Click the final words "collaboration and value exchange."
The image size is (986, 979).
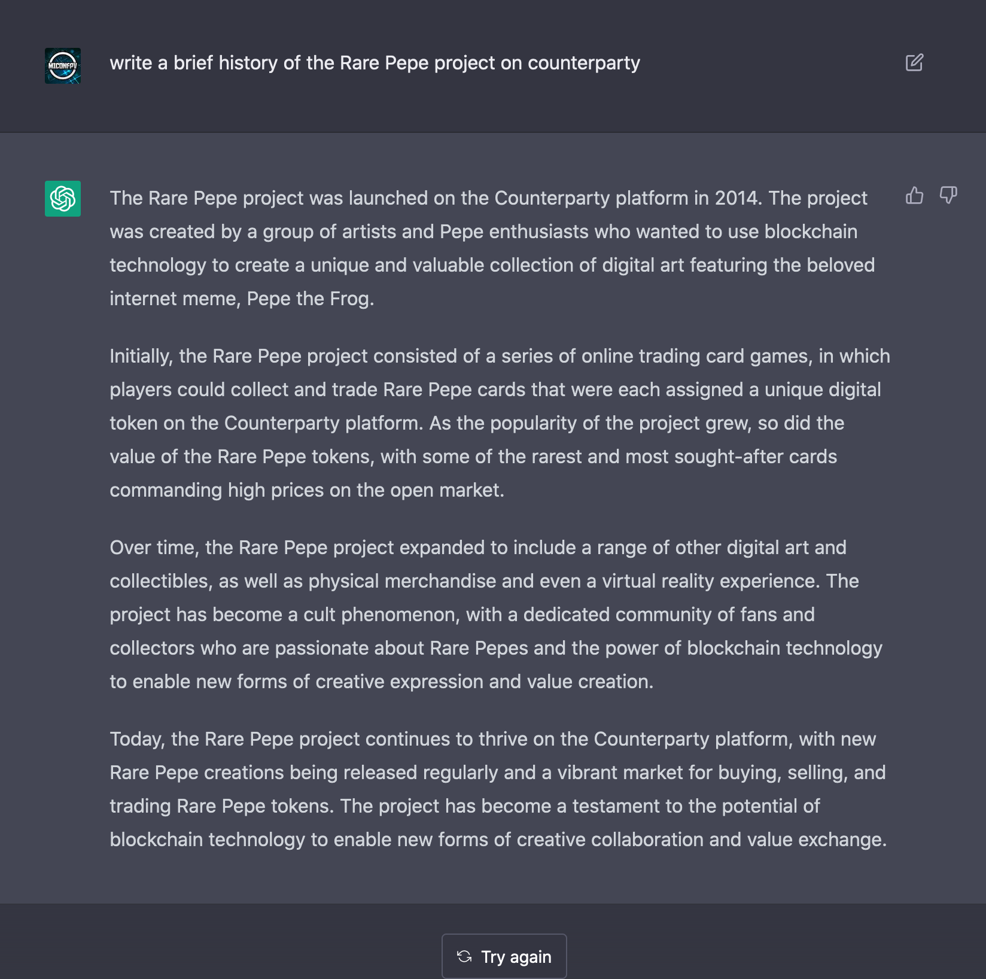click(x=739, y=840)
